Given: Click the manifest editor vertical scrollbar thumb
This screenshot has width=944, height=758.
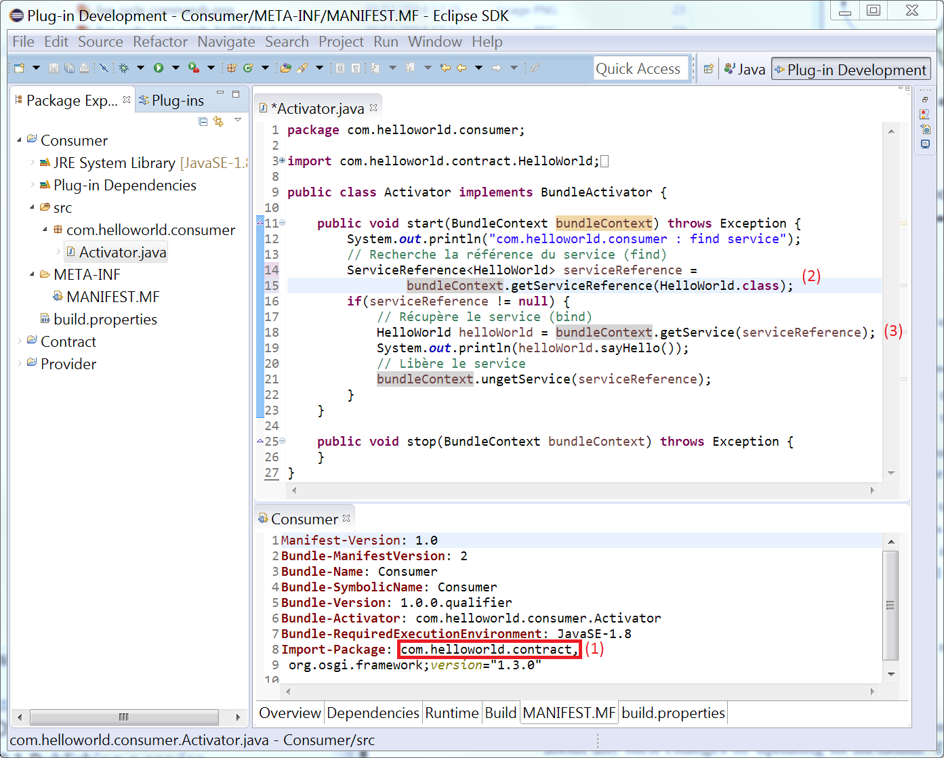Looking at the screenshot, I should 890,605.
